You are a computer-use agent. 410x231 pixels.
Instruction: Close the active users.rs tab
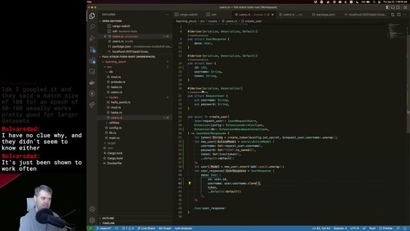click(273, 15)
